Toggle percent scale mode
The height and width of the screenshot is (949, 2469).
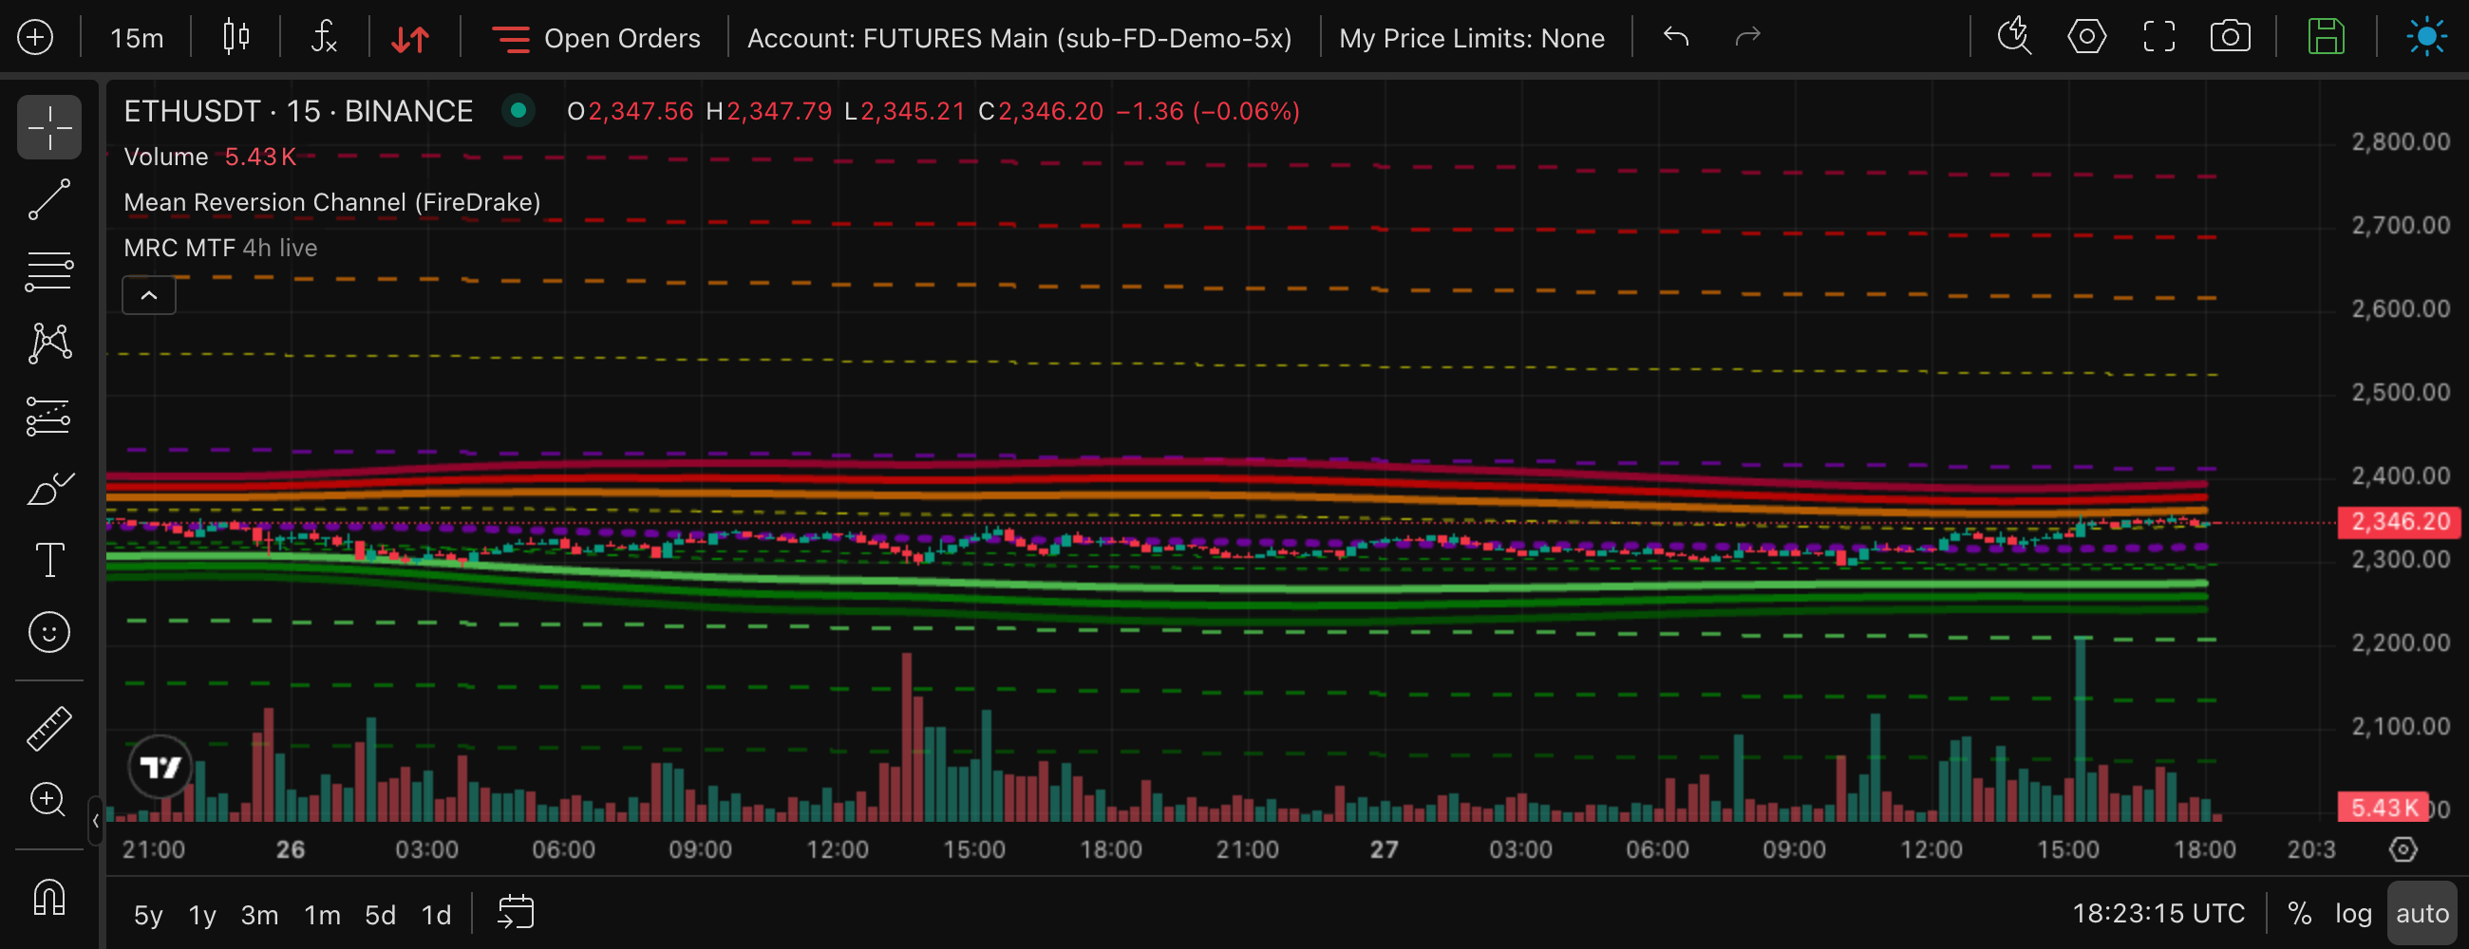[x=2298, y=914]
